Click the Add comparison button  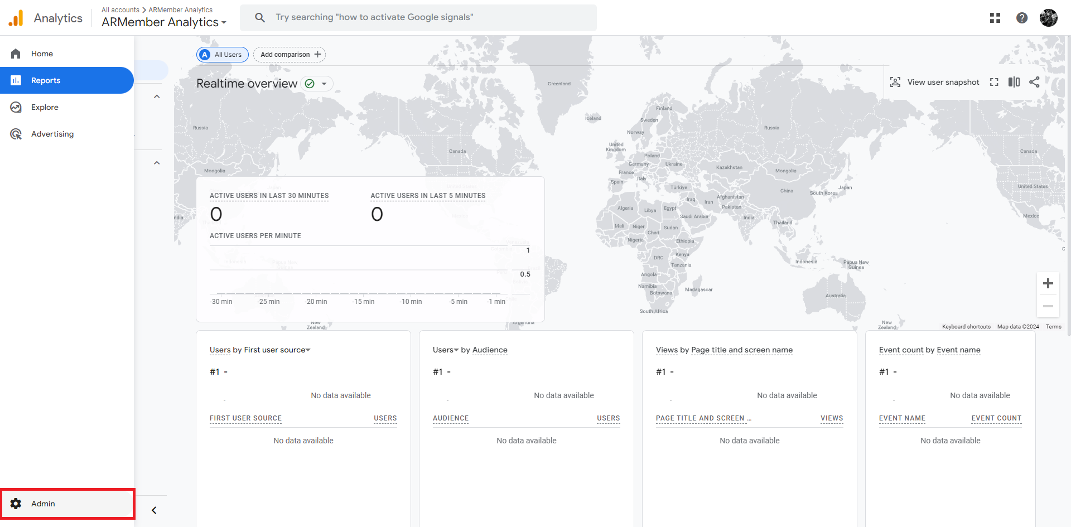(x=290, y=55)
